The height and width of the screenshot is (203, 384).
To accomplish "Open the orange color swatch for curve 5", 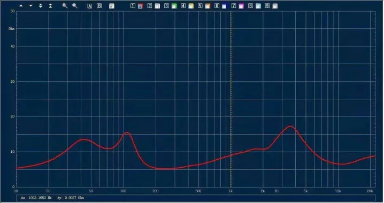I will point(208,6).
